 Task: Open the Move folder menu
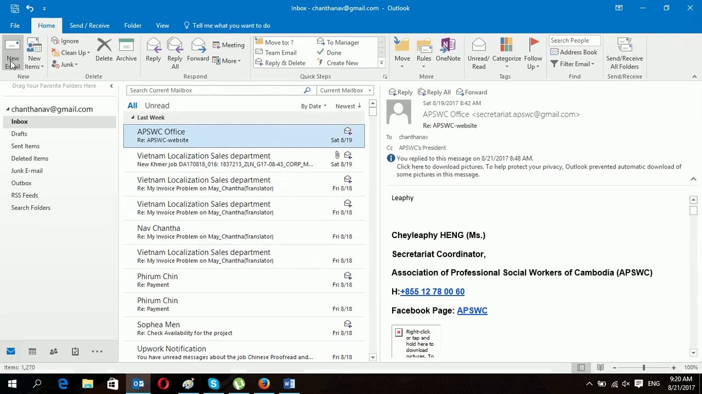(402, 54)
